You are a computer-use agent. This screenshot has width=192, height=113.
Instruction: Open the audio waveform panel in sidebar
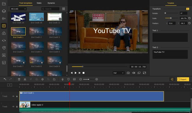[4, 18]
